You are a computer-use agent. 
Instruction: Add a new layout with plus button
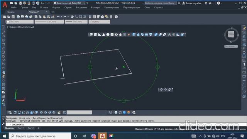39,128
